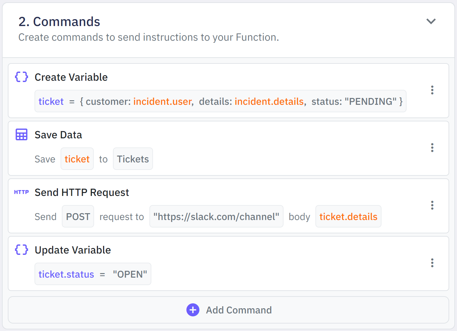
Task: Open the three-dot menu for Update Variable
Action: (432, 263)
